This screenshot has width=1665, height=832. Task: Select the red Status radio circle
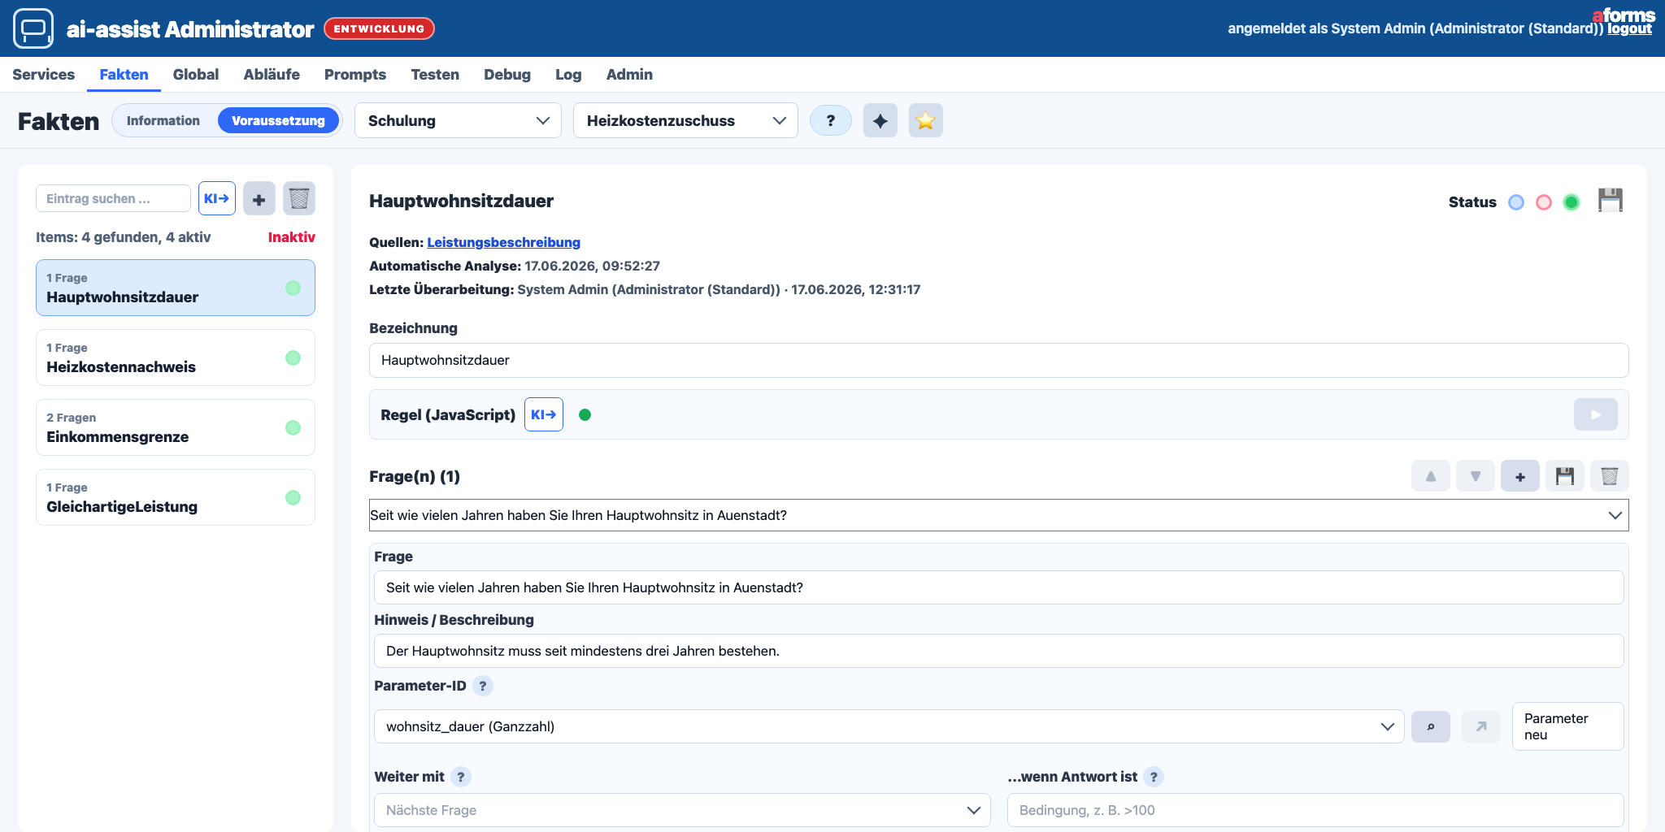pyautogui.click(x=1544, y=202)
